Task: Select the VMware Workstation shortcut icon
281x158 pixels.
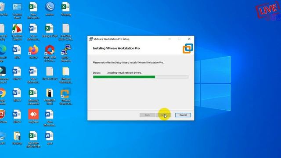Action: (x=66, y=97)
